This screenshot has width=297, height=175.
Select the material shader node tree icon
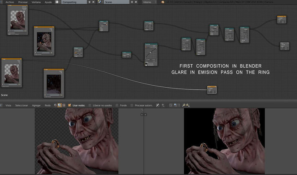coord(55,105)
